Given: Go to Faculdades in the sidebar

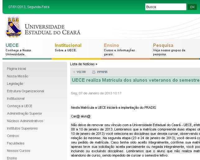Looking at the screenshot, I should (x=16, y=143).
